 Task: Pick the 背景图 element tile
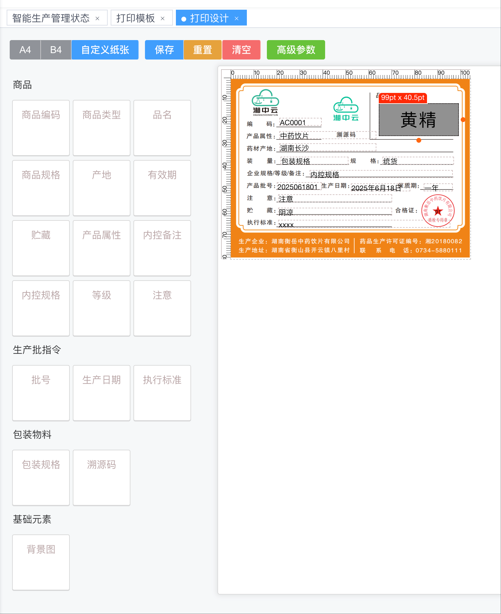click(41, 562)
